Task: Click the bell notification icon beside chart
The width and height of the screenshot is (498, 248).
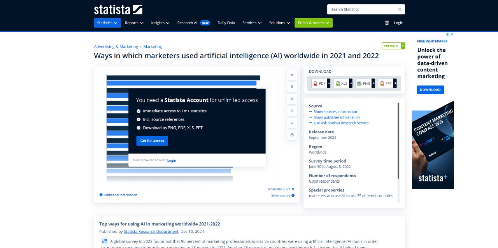Action: (292, 87)
